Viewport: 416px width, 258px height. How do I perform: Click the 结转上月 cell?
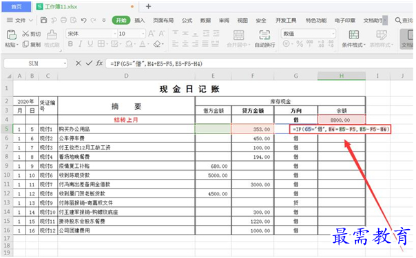point(126,120)
